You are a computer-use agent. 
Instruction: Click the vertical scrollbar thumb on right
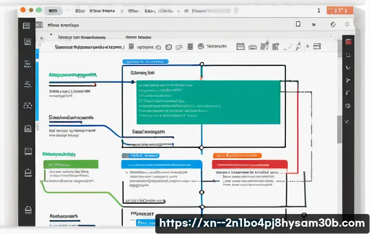(339, 129)
